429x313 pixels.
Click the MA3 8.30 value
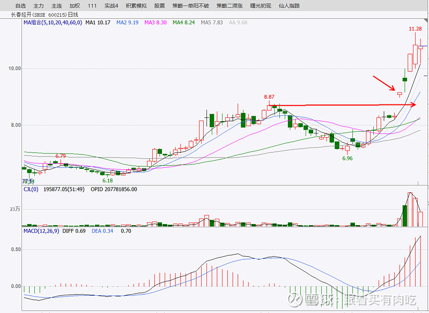pyautogui.click(x=156, y=23)
